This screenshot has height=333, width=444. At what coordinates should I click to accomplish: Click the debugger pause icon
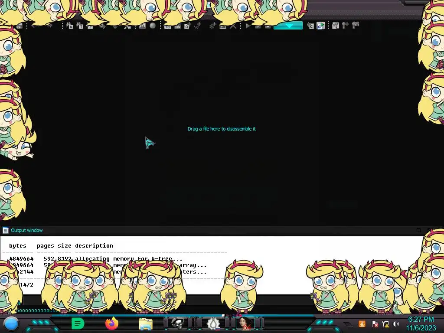(258, 26)
